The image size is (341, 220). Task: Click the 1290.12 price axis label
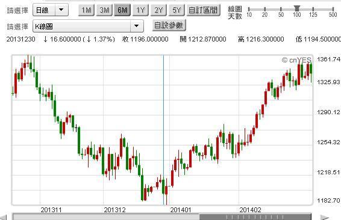pos(328,112)
